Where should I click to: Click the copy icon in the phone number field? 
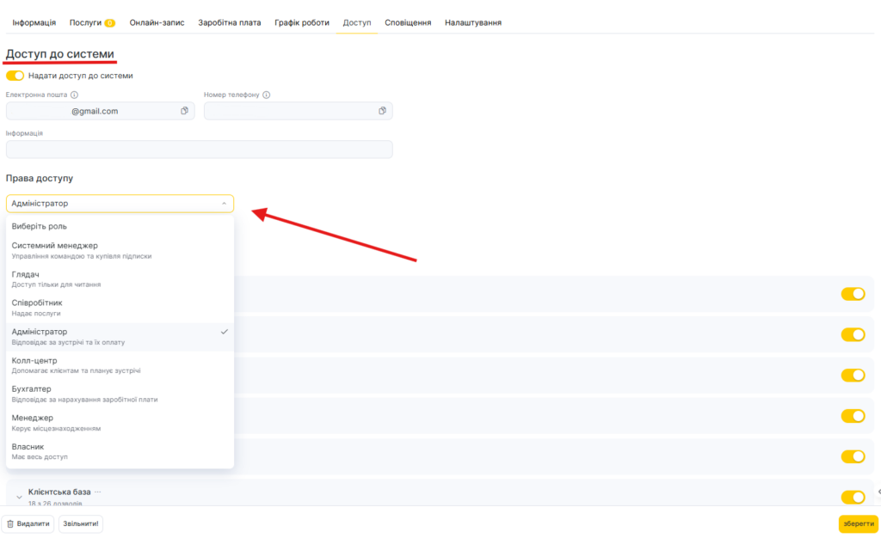[382, 111]
